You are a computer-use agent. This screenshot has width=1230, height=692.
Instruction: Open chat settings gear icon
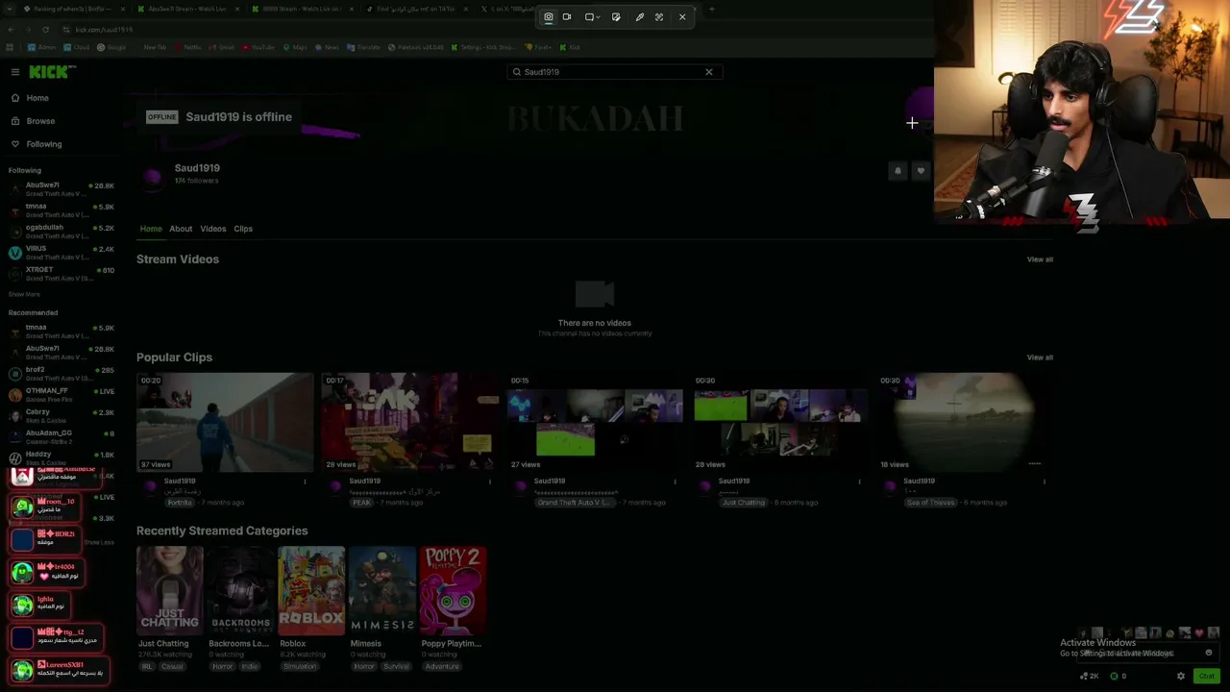pyautogui.click(x=1181, y=676)
